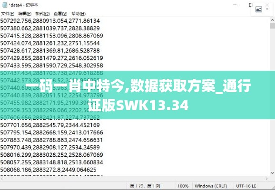275x190 pixels.
Task: Minimize the data4 Notepad window
Action: click(235, 5)
